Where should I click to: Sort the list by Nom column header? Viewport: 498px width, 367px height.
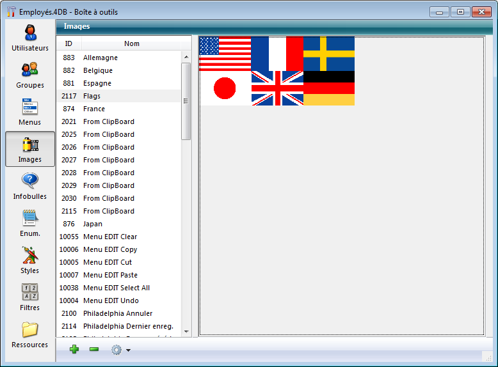coord(132,43)
